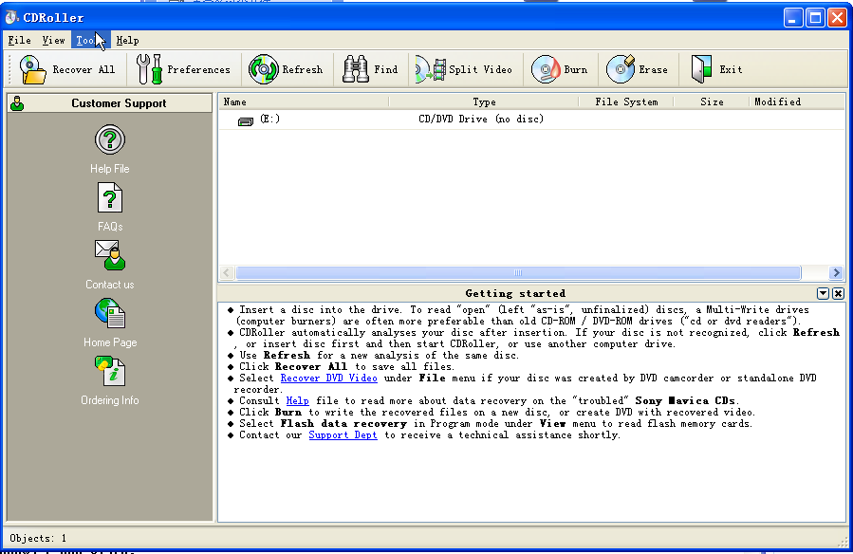Open the Tools menu

point(90,40)
